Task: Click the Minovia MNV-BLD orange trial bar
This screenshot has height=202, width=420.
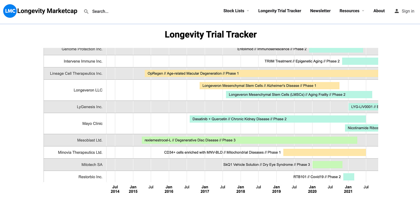Action: pos(325,152)
